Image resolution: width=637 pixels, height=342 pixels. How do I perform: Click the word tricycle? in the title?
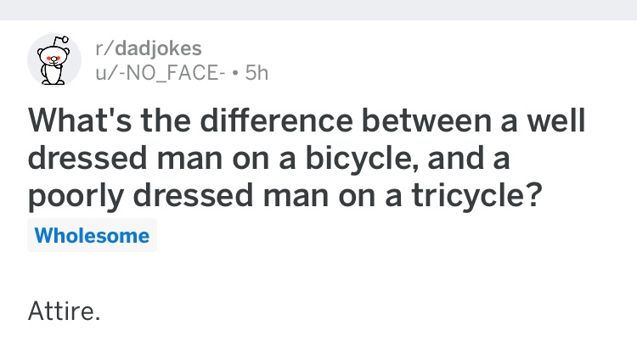tap(477, 196)
